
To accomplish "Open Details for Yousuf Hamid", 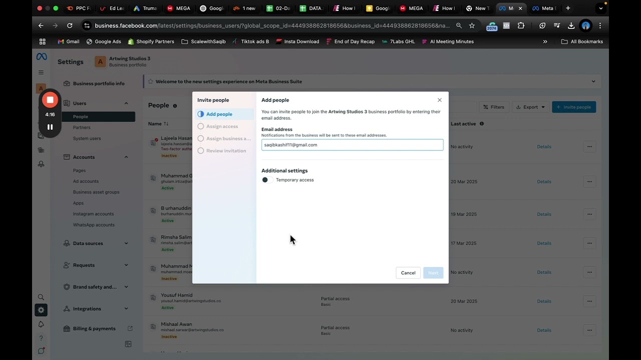I will click(x=544, y=301).
